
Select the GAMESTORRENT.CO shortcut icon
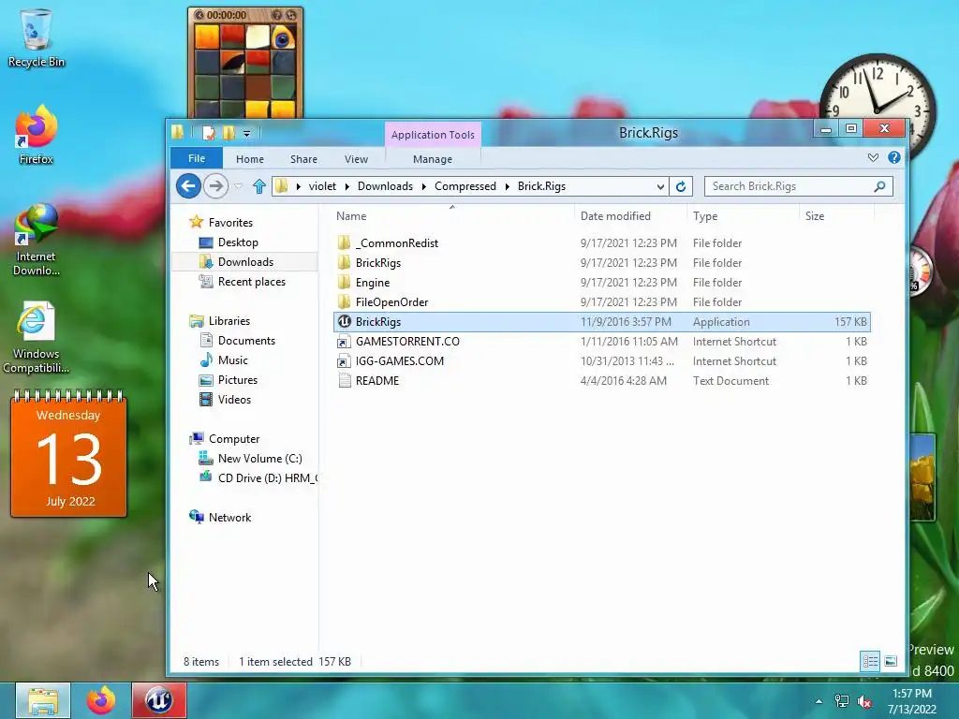(x=345, y=342)
